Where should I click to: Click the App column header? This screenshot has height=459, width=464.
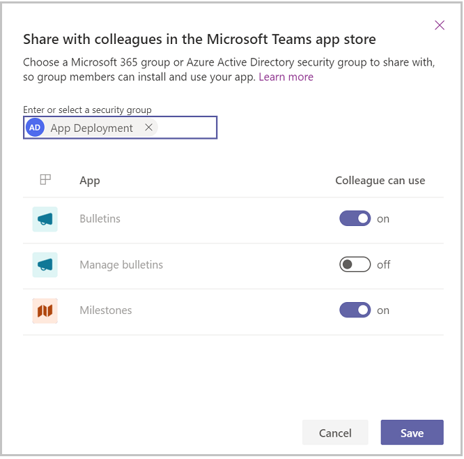click(90, 181)
